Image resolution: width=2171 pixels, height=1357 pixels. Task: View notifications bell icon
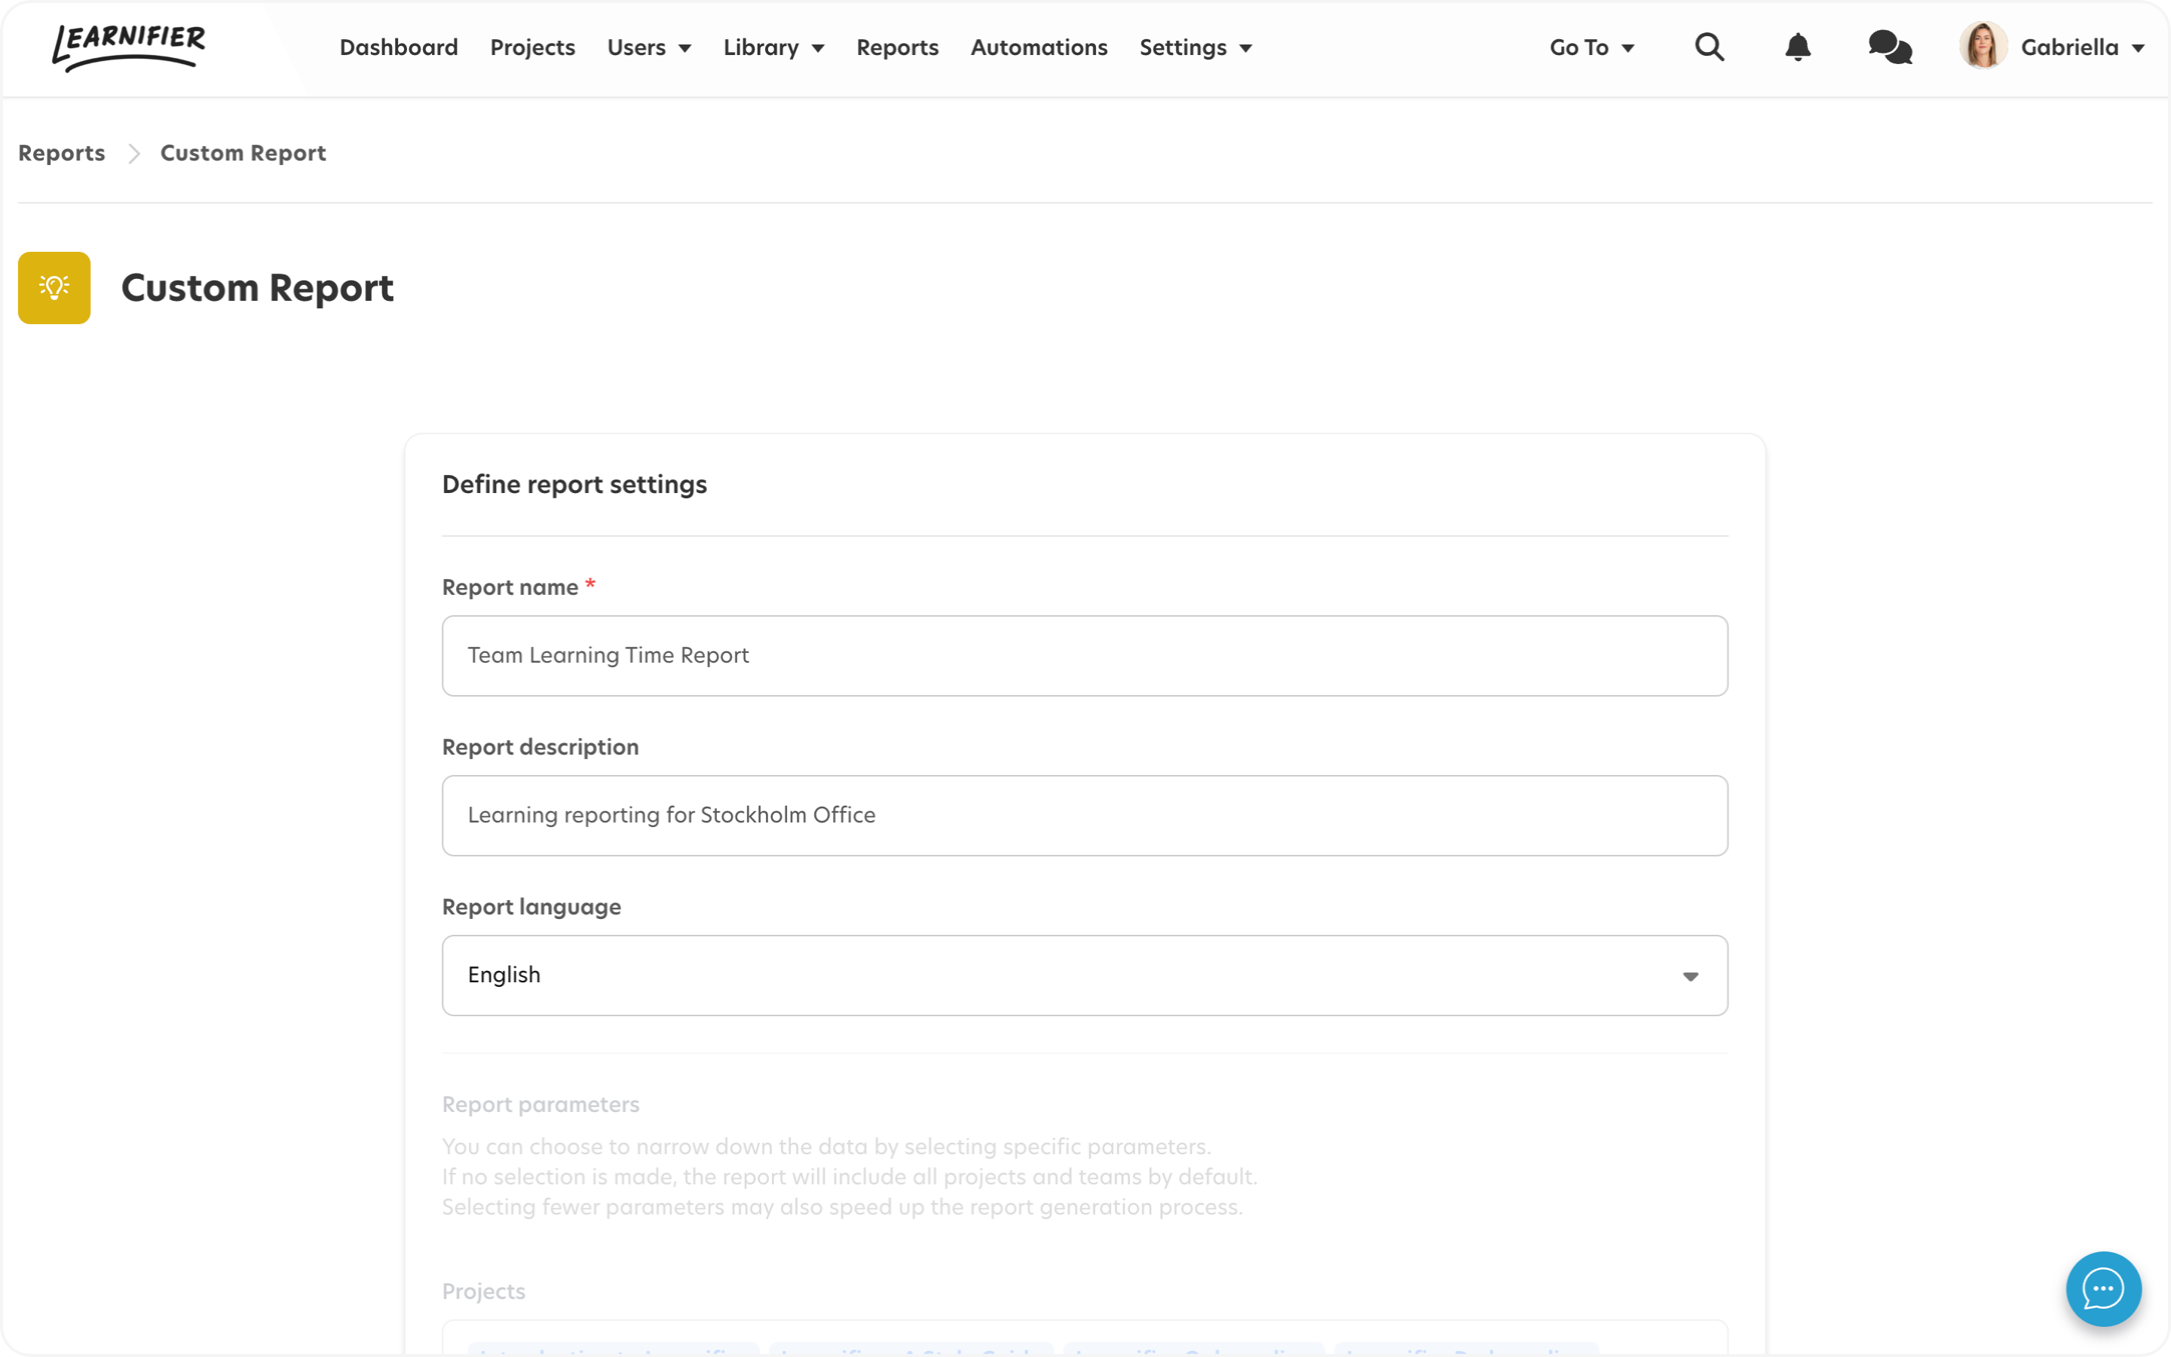coord(1799,47)
